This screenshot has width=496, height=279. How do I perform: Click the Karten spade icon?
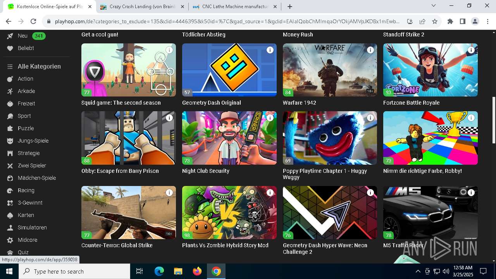click(x=10, y=215)
